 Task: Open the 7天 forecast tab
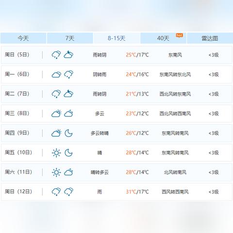(70, 38)
